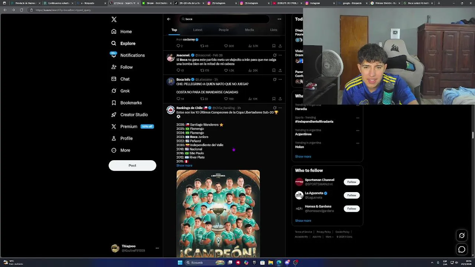
Task: Open search settings three-dot menu
Action: (279, 19)
